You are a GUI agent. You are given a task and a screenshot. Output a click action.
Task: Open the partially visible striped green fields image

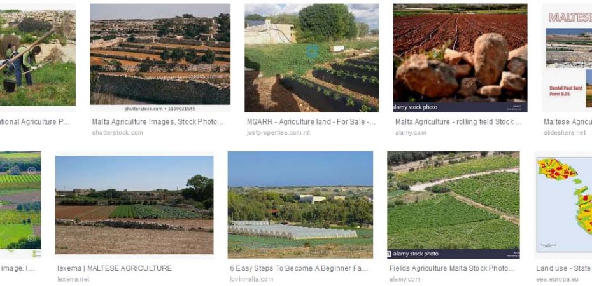(x=20, y=205)
